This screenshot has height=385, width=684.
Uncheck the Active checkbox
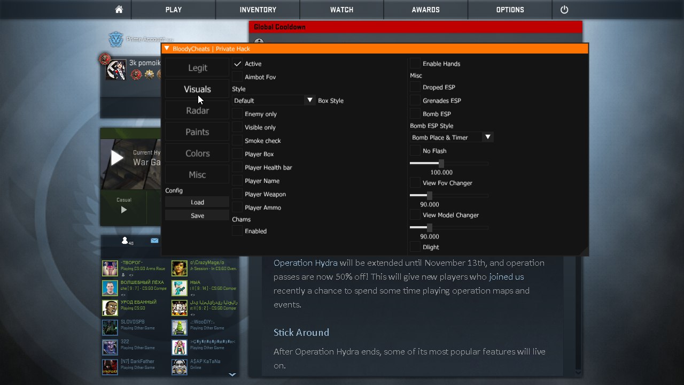pos(237,64)
